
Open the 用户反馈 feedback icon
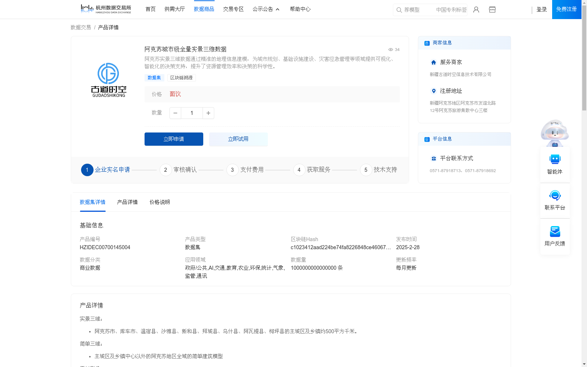tap(555, 231)
